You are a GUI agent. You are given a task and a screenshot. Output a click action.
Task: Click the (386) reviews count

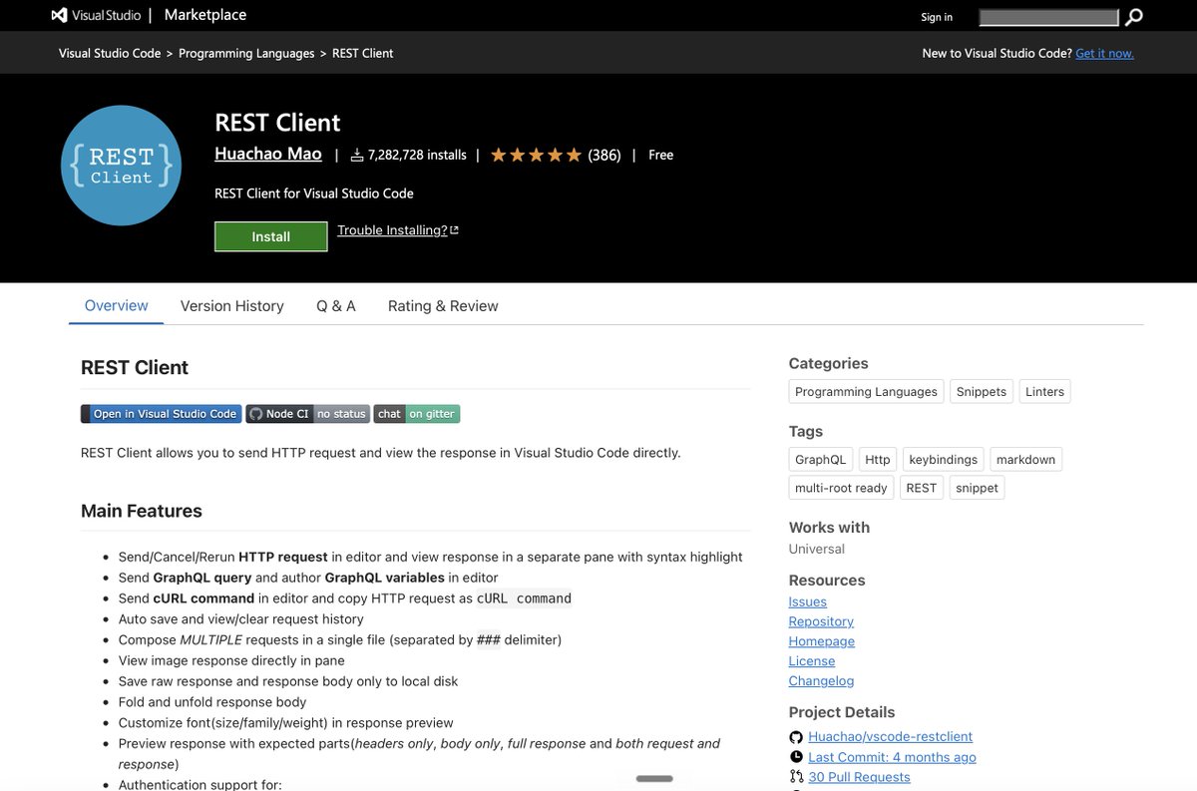tap(604, 155)
